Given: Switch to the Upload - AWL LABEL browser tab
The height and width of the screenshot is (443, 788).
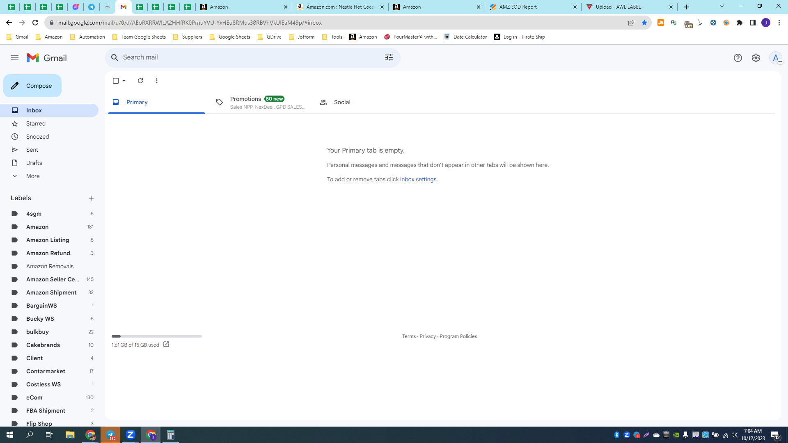Looking at the screenshot, I should click(628, 7).
